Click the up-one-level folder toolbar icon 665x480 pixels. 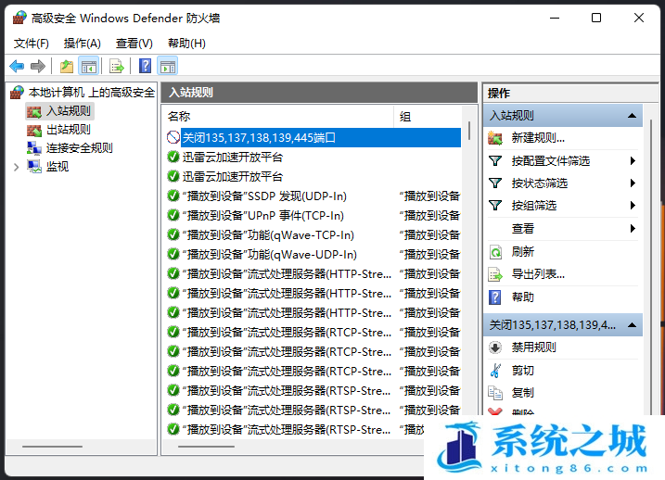[x=67, y=66]
